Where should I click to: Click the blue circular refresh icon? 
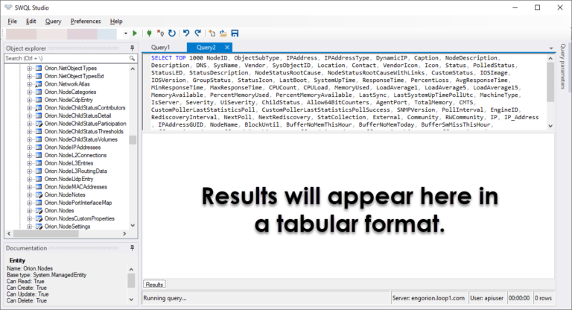pyautogui.click(x=172, y=34)
